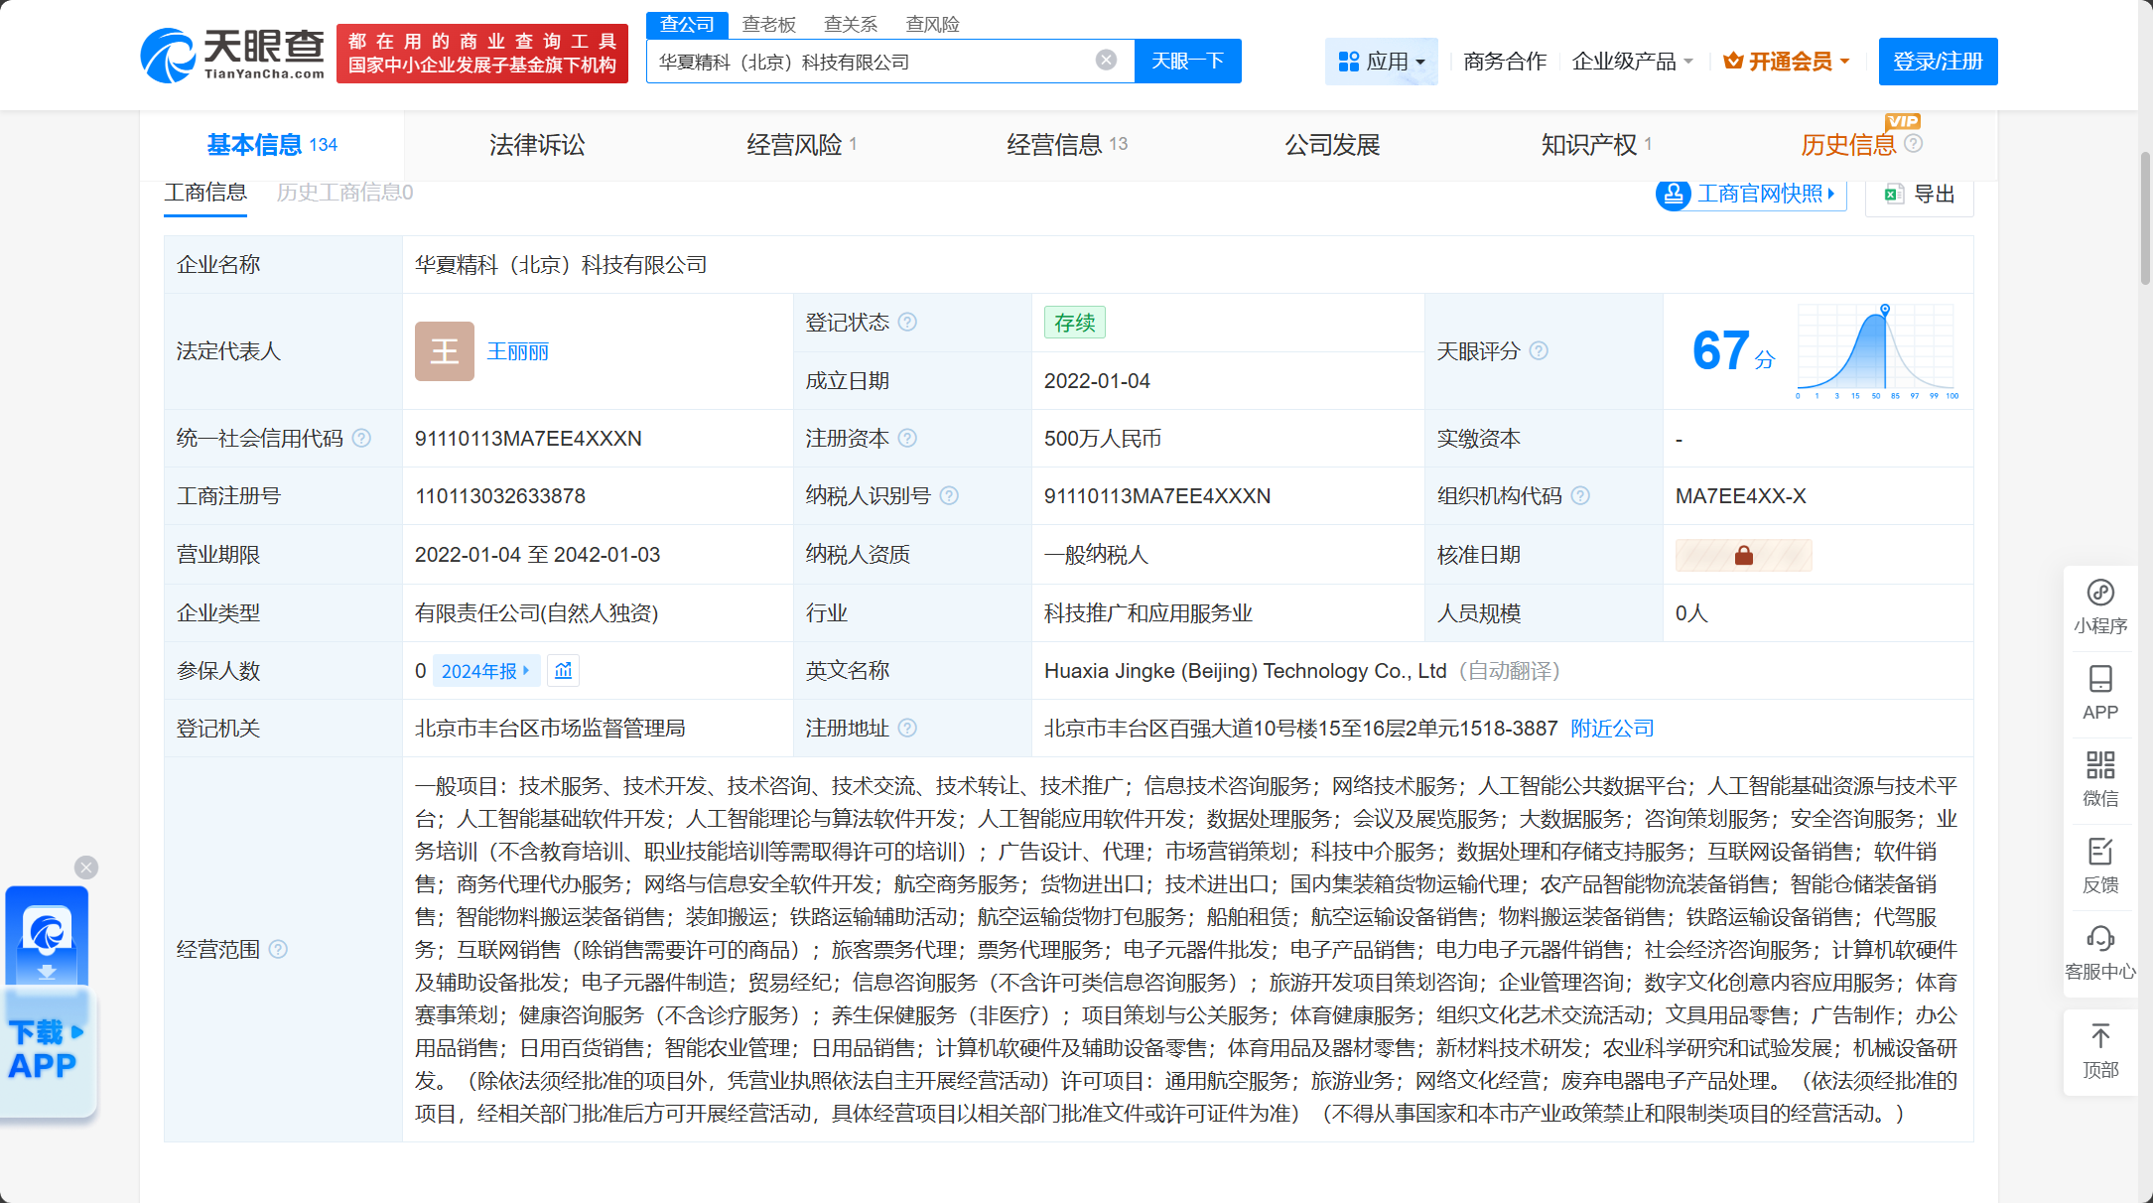Clear the search box with the X icon
The image size is (2153, 1203).
(x=1106, y=61)
